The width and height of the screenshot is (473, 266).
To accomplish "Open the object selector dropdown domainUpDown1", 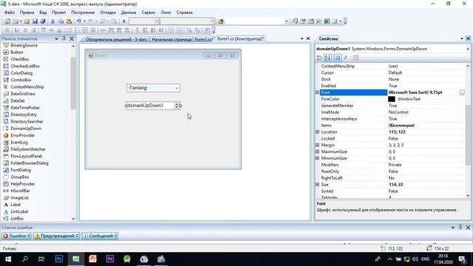I will click(x=468, y=49).
